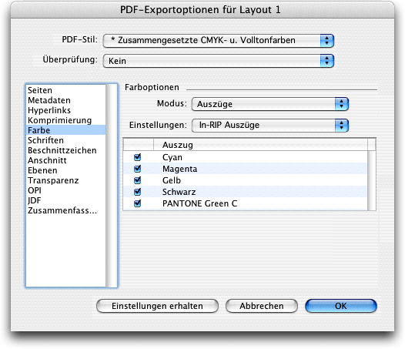Image resolution: width=405 pixels, height=349 pixels.
Task: Select Metadaten in the options list
Action: (66, 100)
